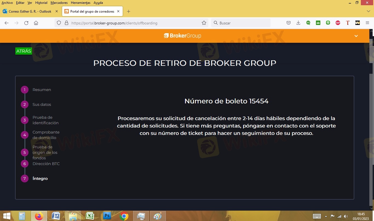Open the Firefox downloads panel

pos(298,23)
